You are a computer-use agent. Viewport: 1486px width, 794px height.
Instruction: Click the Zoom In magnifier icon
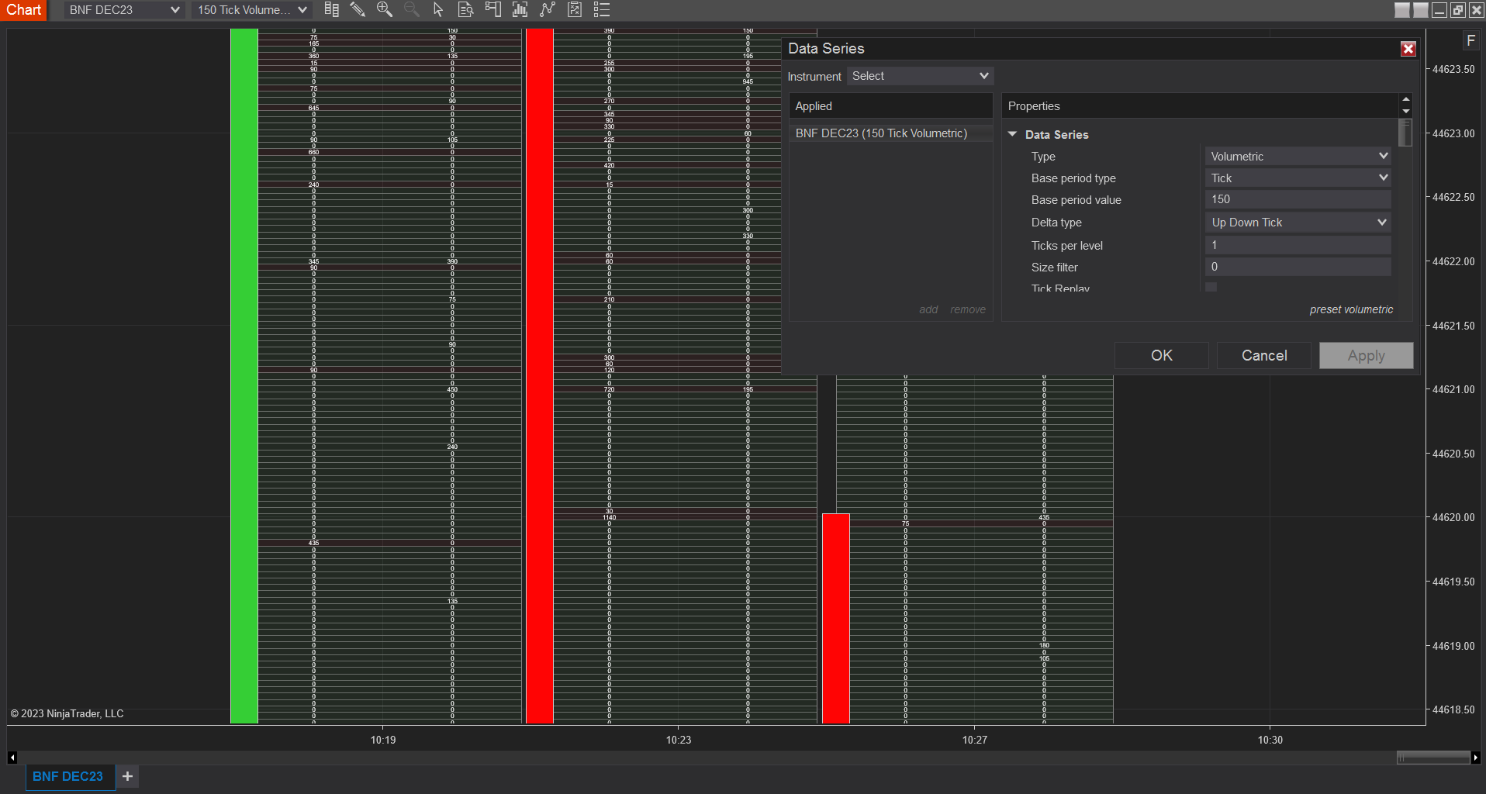click(384, 9)
